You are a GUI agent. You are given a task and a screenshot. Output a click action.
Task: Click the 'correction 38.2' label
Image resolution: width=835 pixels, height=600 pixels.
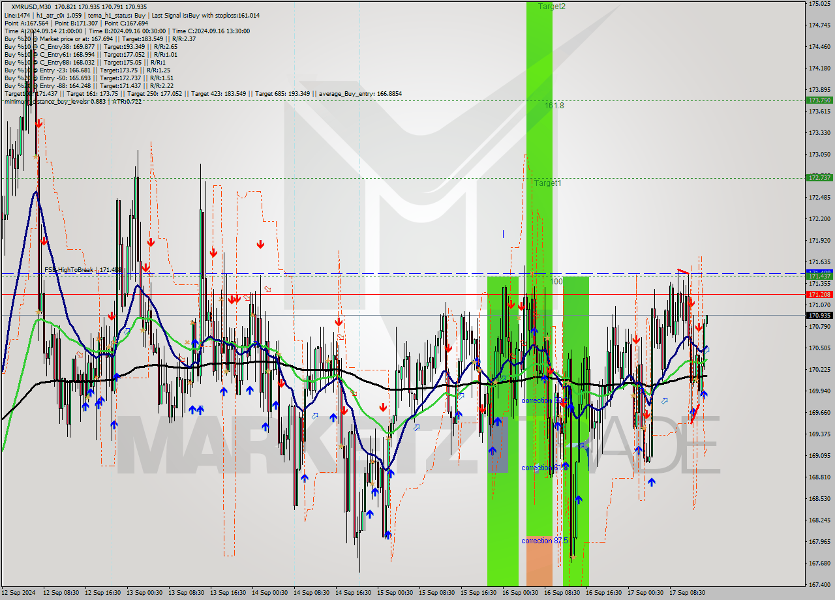pos(544,400)
